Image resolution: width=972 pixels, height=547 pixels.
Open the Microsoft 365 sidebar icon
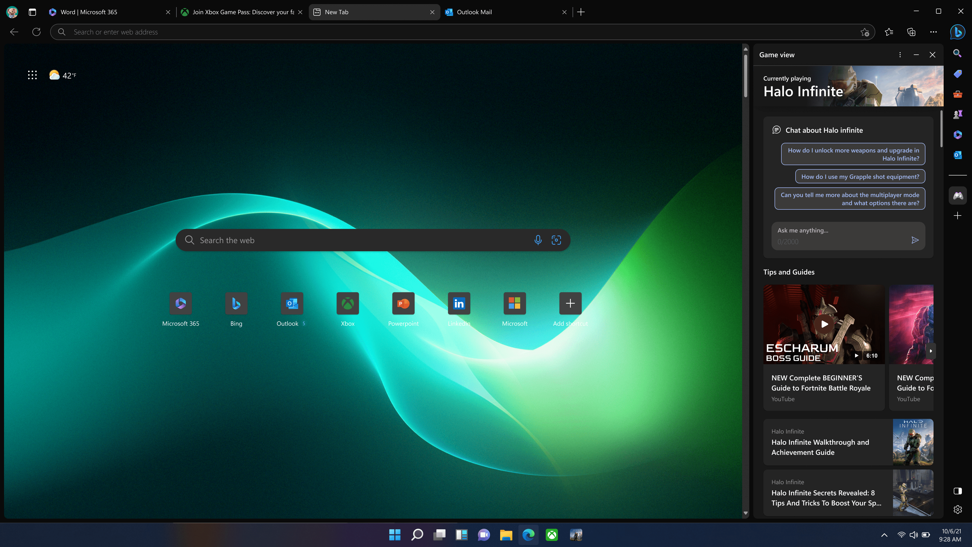coord(957,135)
